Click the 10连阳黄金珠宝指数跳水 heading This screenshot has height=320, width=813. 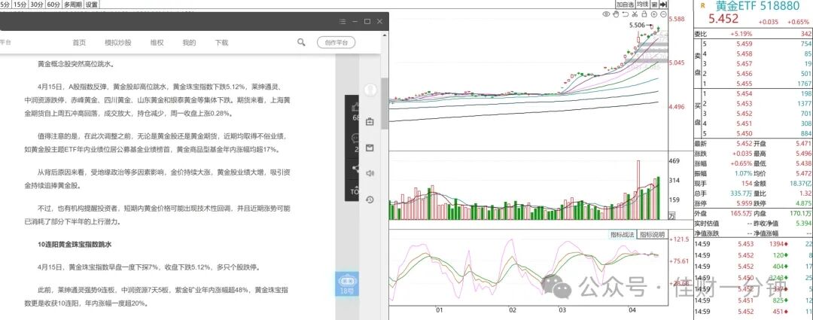[x=75, y=244]
